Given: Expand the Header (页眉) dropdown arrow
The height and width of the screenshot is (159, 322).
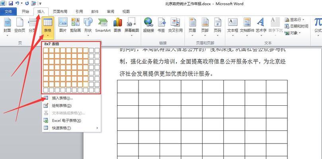Looking at the screenshot, I should (x=192, y=35).
